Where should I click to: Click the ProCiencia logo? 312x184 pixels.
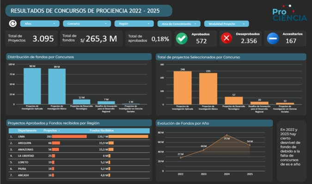289,13
